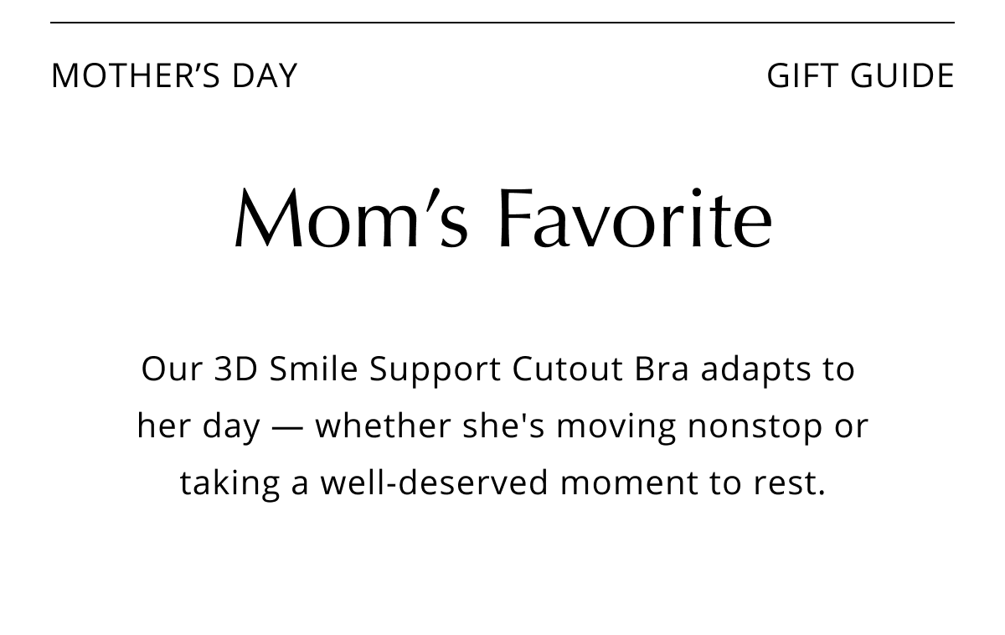Click the MOTHER'S DAY header label
Screen dimensions: 1005x635
click(x=174, y=75)
